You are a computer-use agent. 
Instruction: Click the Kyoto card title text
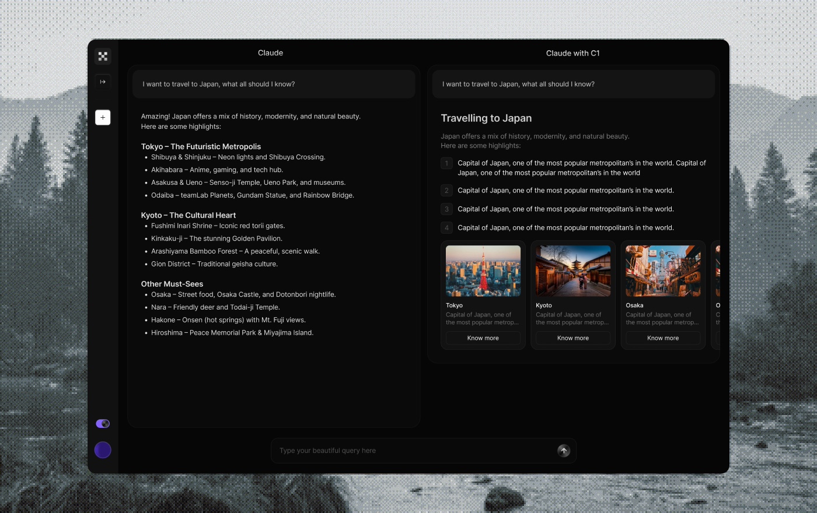544,305
